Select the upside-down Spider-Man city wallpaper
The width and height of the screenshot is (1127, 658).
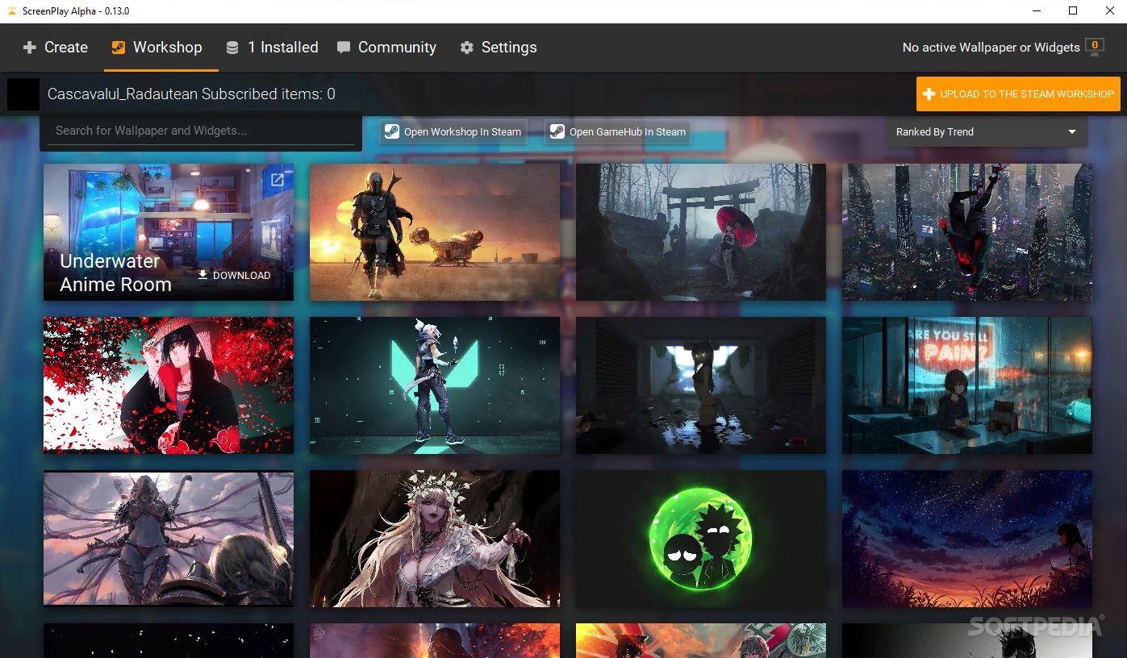pyautogui.click(x=967, y=232)
